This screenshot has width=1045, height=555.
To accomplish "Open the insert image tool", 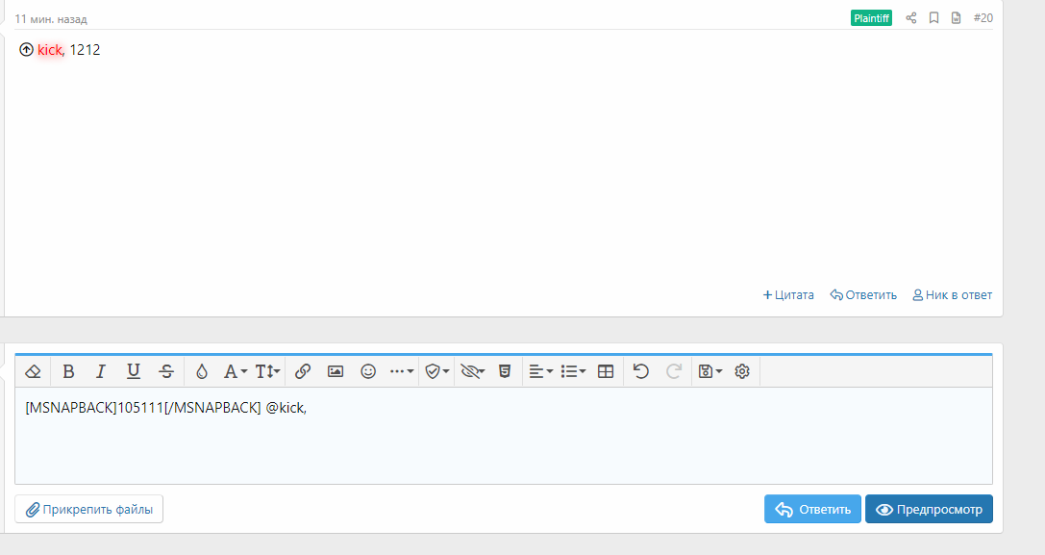I will (336, 371).
